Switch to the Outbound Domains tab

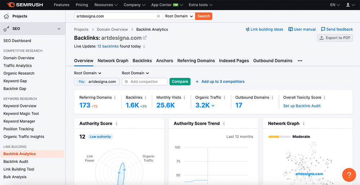tap(273, 61)
